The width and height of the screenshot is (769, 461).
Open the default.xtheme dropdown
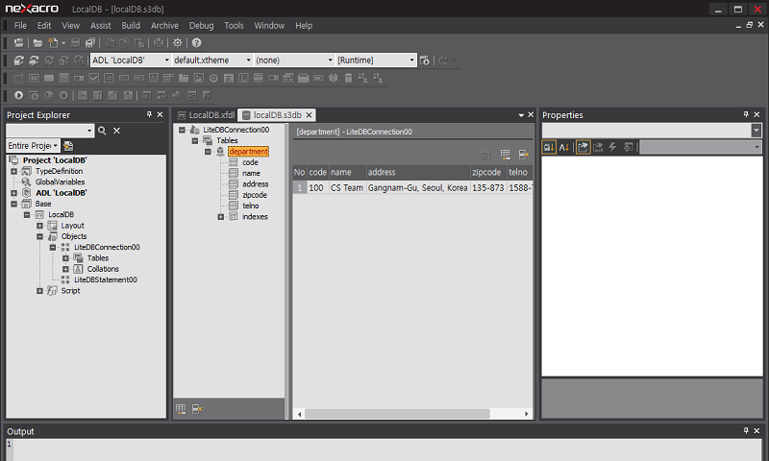(249, 61)
